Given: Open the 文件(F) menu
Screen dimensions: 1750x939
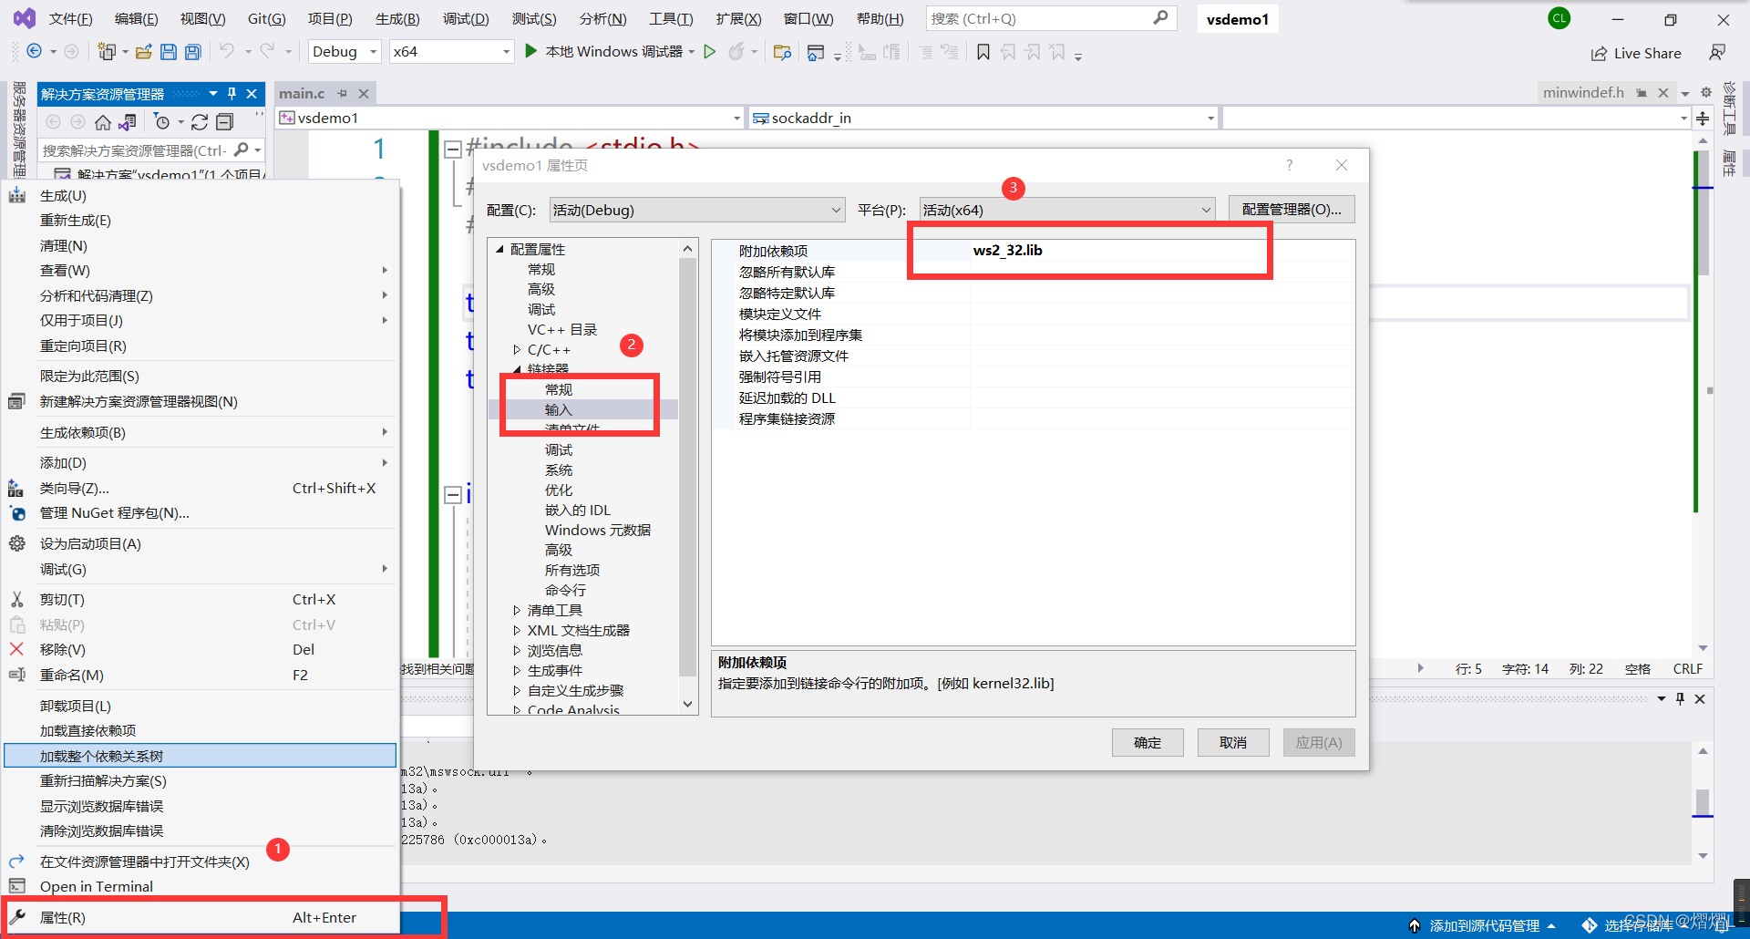Looking at the screenshot, I should coord(70,18).
